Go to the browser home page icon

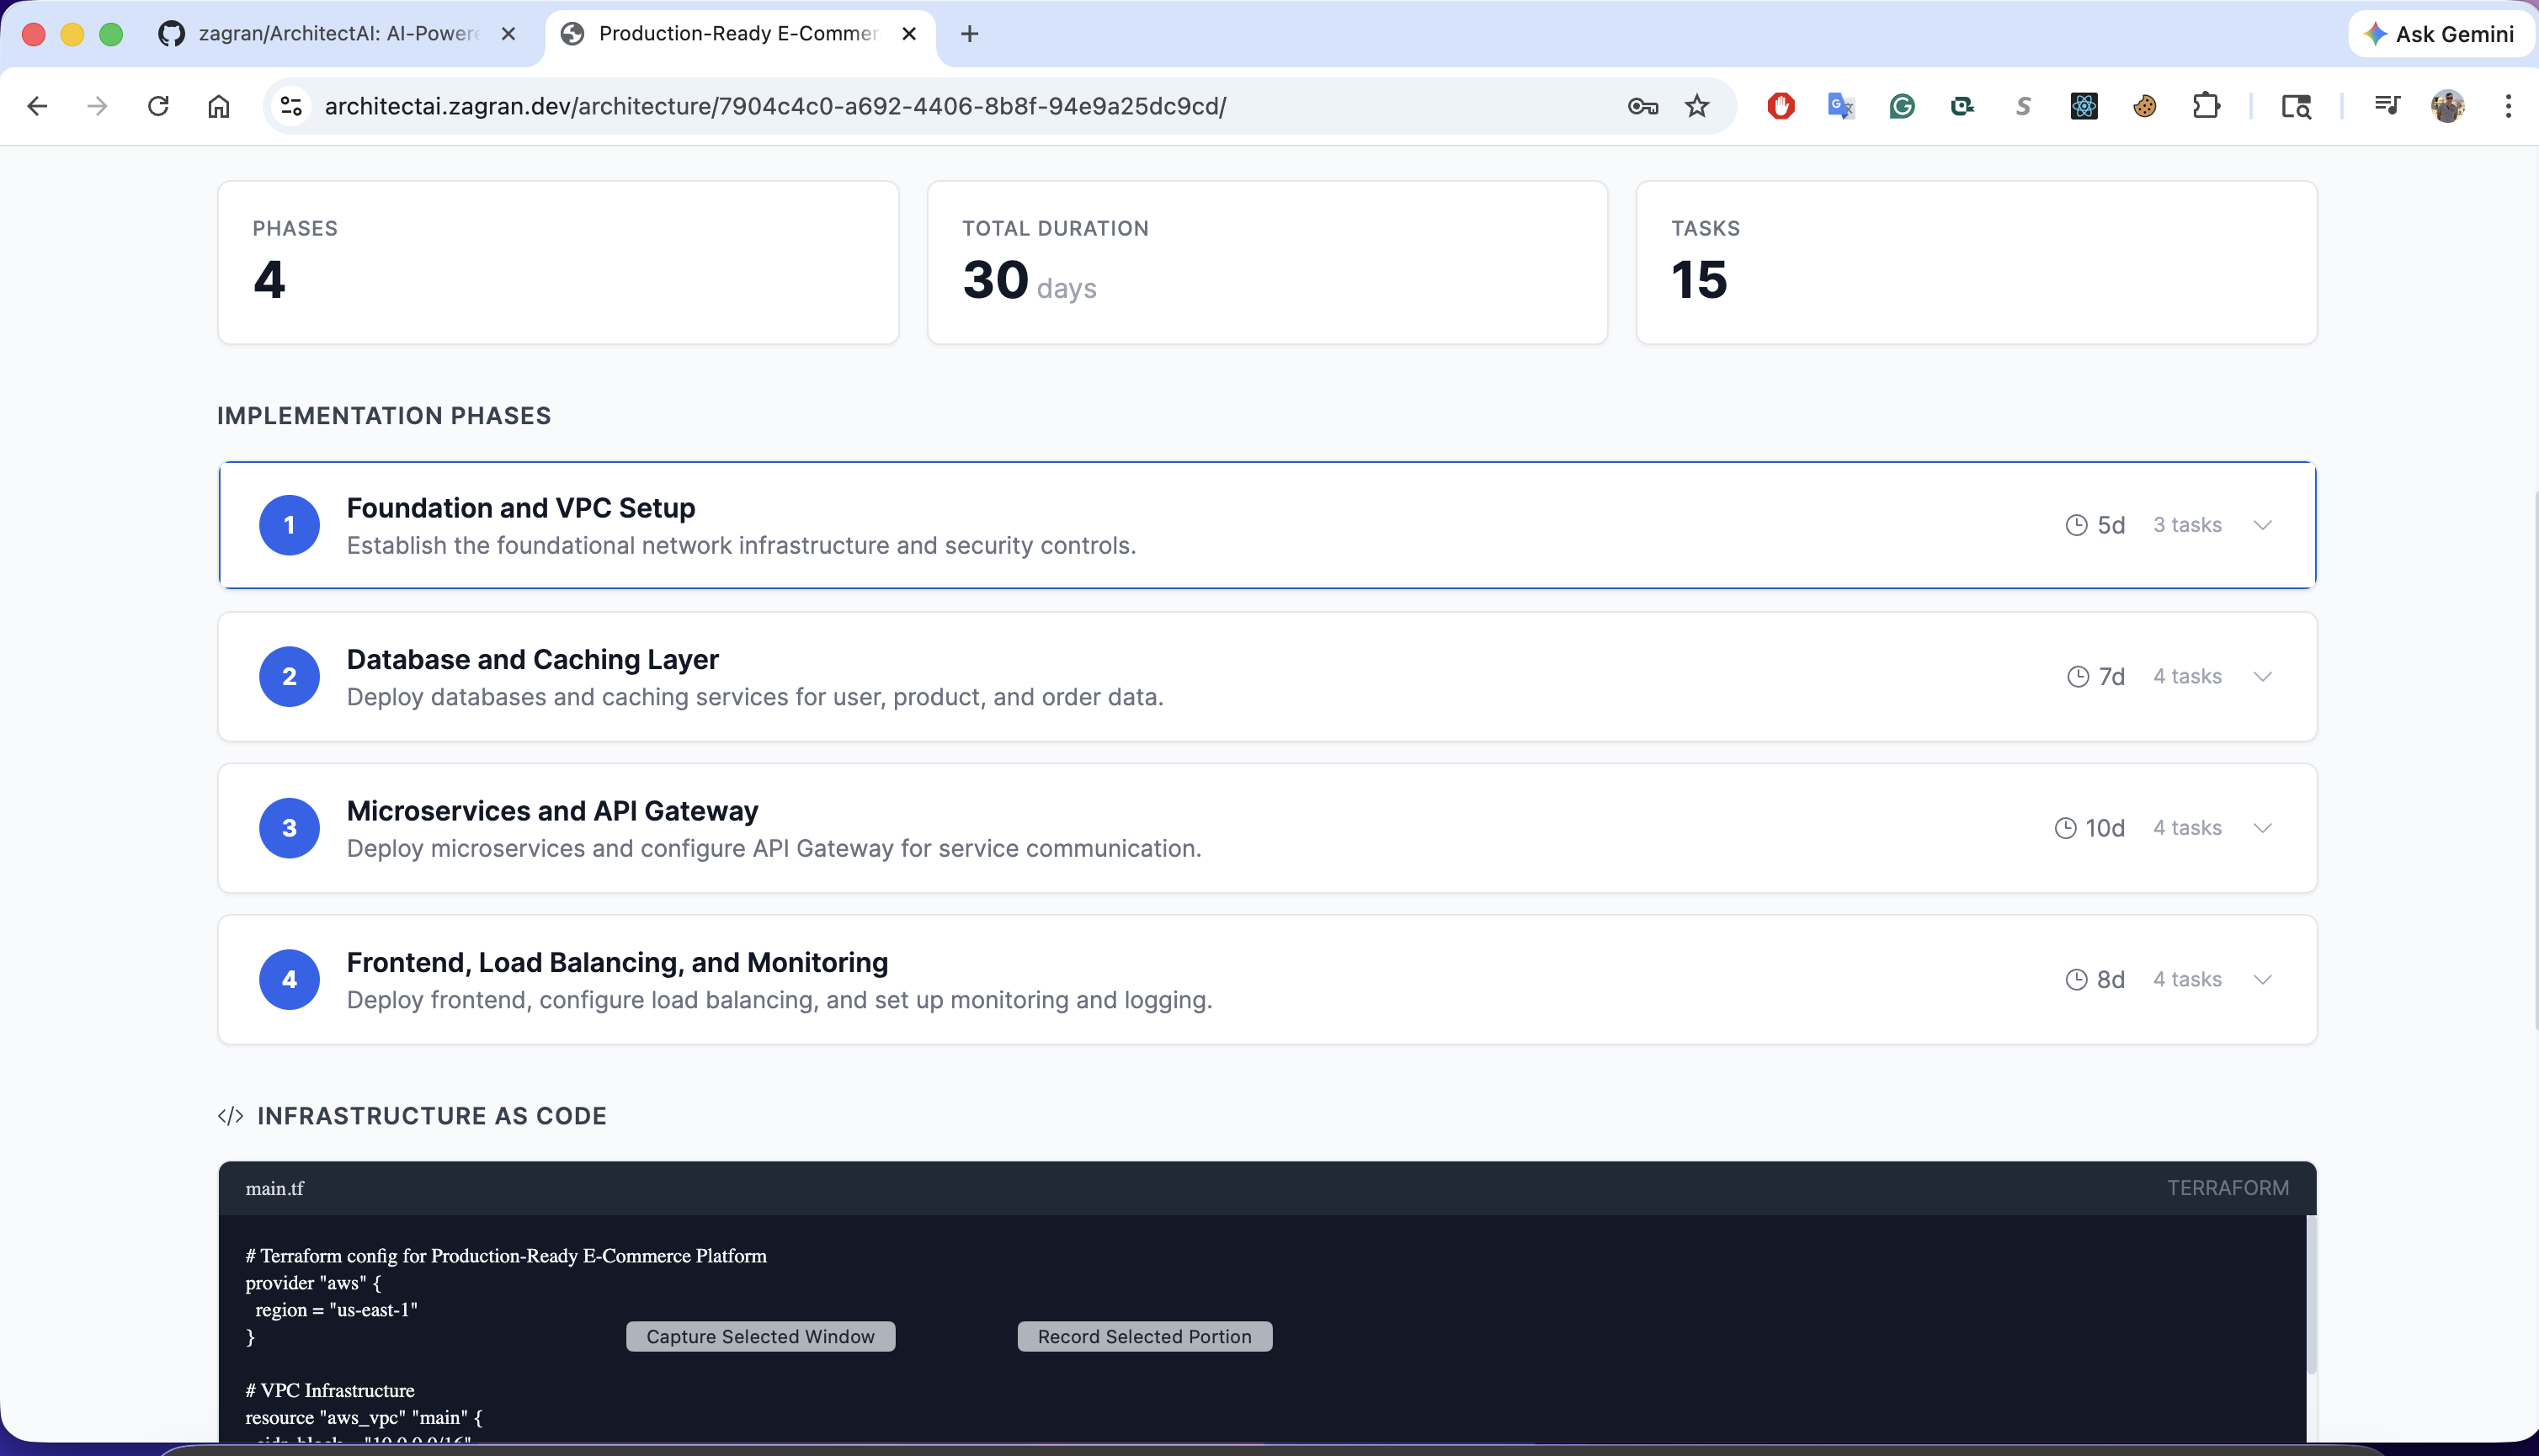[219, 106]
